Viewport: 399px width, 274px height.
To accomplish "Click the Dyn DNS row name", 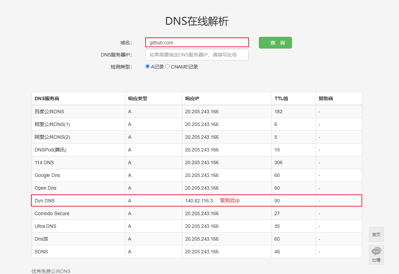I will pyautogui.click(x=44, y=201).
